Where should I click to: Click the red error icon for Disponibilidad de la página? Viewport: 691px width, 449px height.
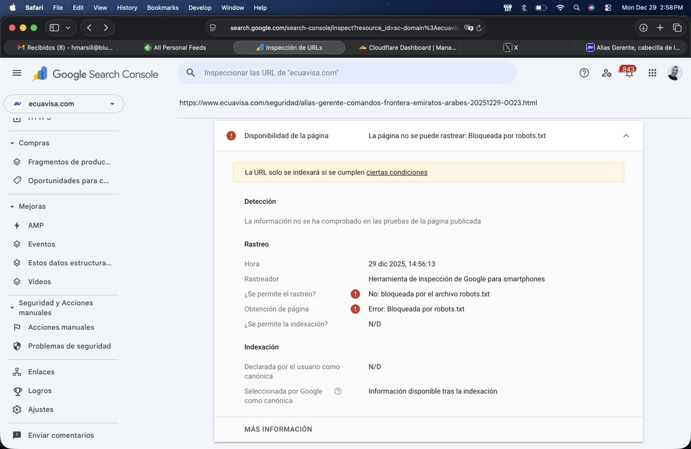click(x=231, y=136)
